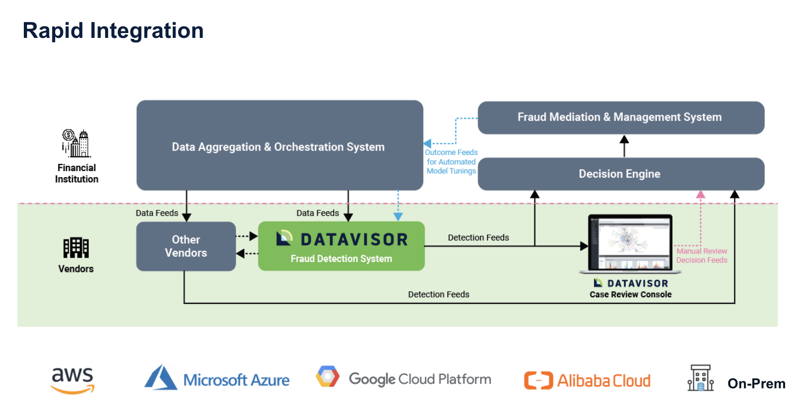The width and height of the screenshot is (796, 404).
Task: Click Detection Feeds label beside DataVisor box
Action: point(479,237)
